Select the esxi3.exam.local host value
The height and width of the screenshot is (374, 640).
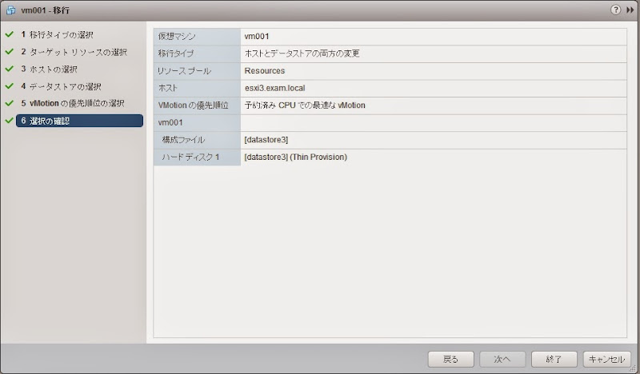tap(274, 88)
